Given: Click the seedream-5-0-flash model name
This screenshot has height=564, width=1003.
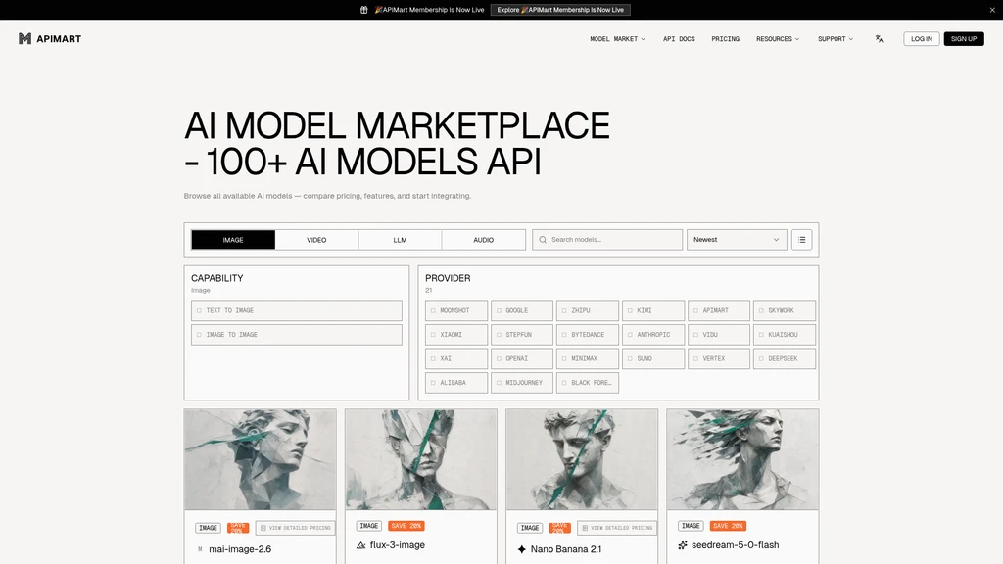Looking at the screenshot, I should 735,545.
